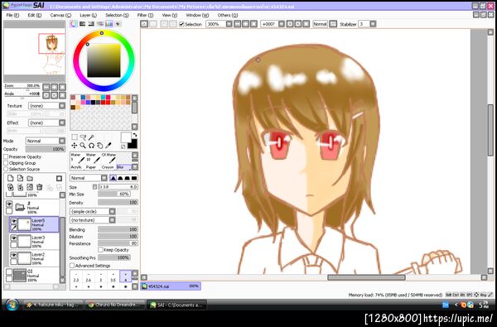Enable the Selection Source checkbox
This screenshot has height=327, width=497.
click(x=6, y=169)
